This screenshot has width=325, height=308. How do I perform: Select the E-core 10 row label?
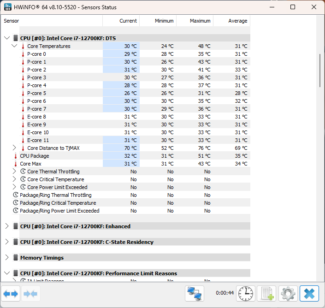click(38, 132)
